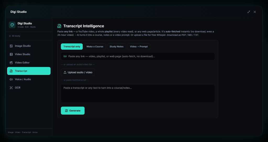
Task: Click the Image Studio picture icon
Action: tap(11, 46)
